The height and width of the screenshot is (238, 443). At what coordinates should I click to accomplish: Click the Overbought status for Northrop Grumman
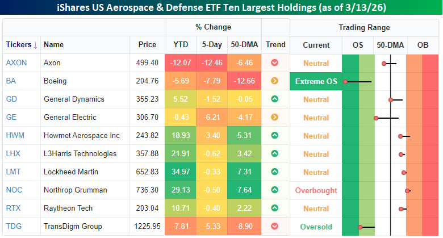point(316,190)
